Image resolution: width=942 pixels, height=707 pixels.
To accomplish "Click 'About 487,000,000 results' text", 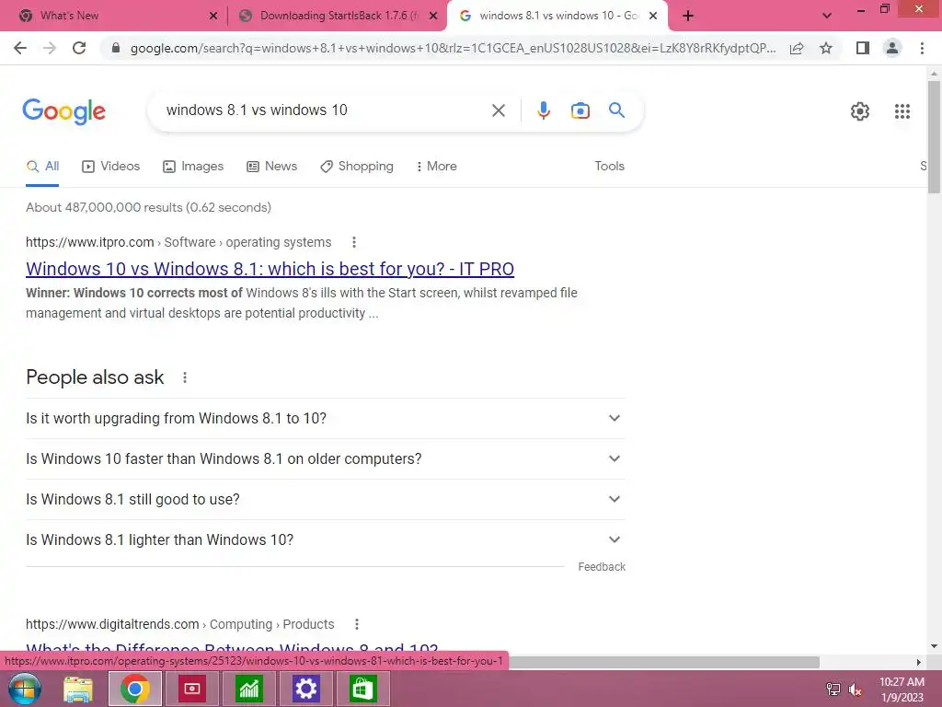I will (148, 207).
